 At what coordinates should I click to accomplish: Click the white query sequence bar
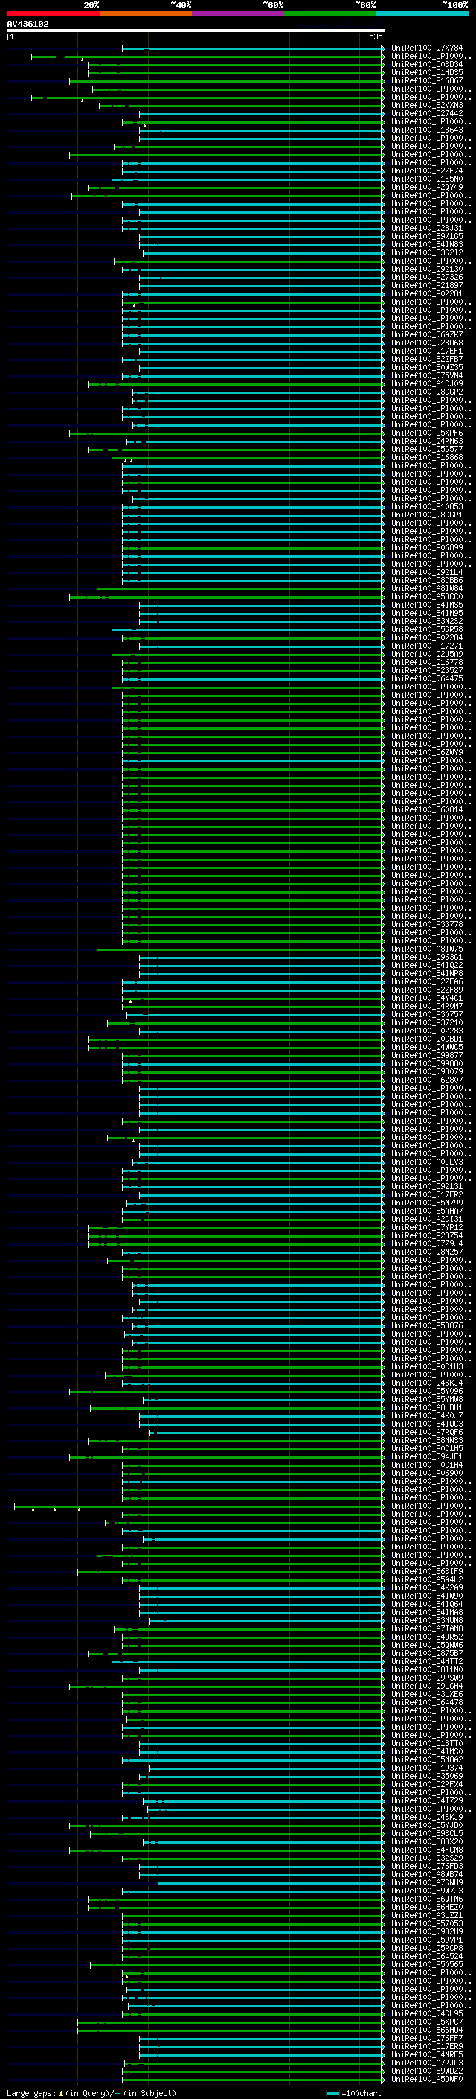tap(196, 30)
